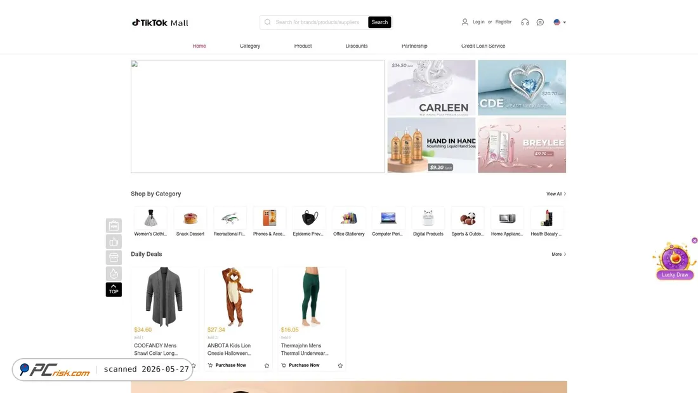Screen dimensions: 698x393
Task: Click the Log in link
Action: [x=478, y=22]
